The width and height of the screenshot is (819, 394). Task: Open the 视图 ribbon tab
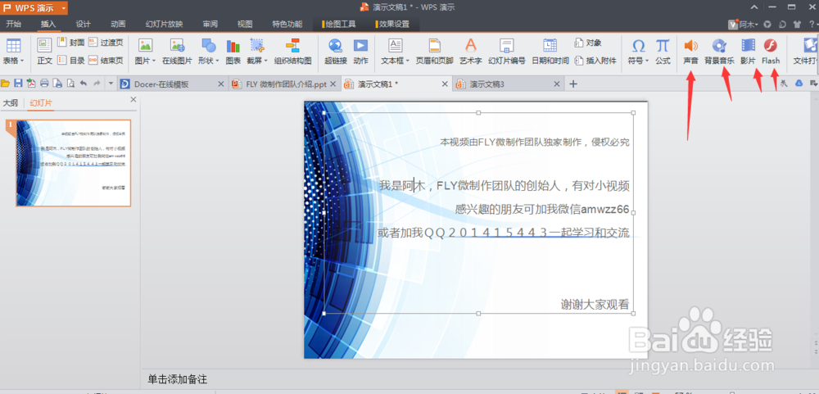pos(244,24)
